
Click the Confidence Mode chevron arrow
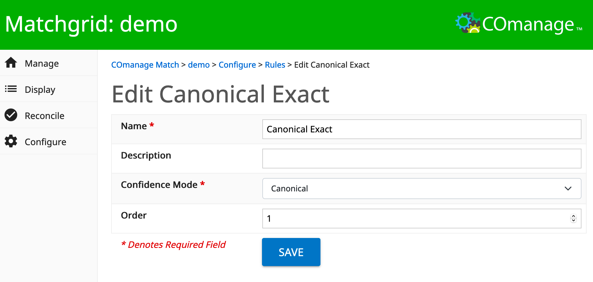tap(568, 189)
